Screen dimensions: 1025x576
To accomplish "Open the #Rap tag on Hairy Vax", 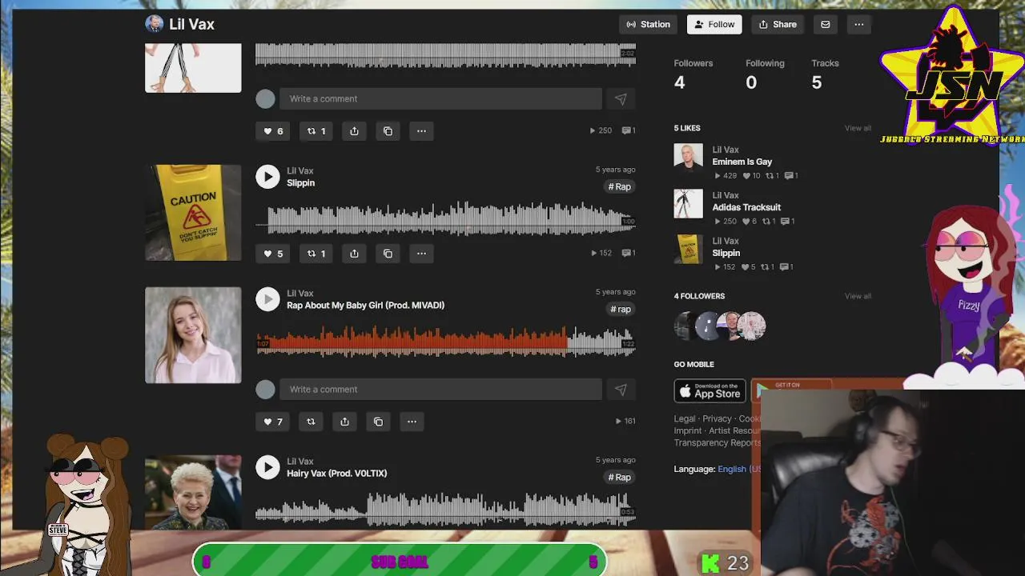I will point(620,477).
